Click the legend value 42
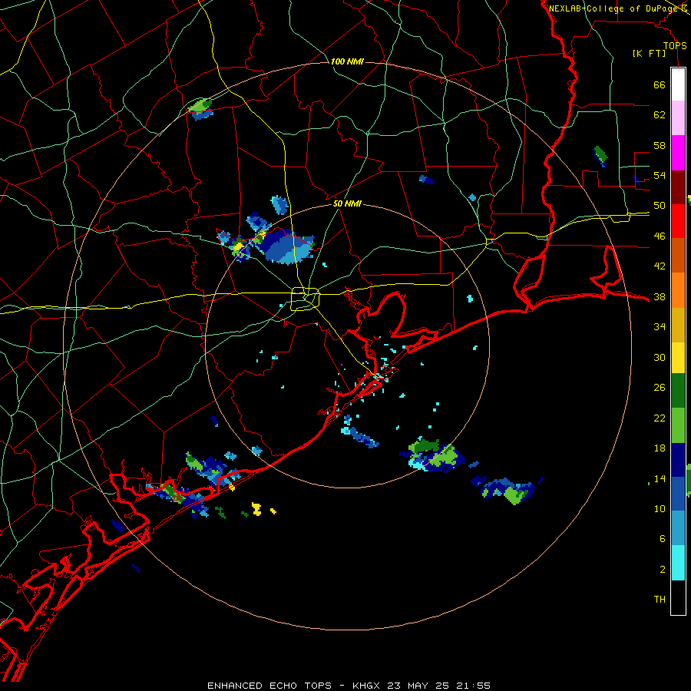The height and width of the screenshot is (691, 691). (660, 266)
